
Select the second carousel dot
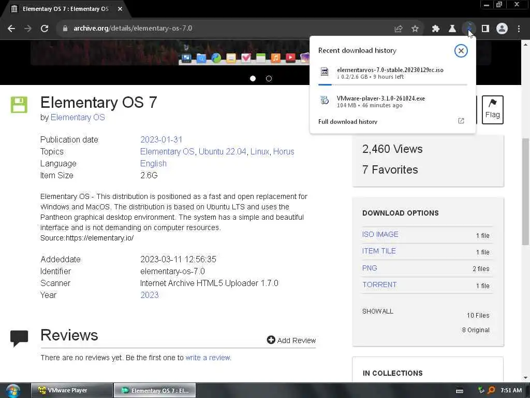click(269, 79)
